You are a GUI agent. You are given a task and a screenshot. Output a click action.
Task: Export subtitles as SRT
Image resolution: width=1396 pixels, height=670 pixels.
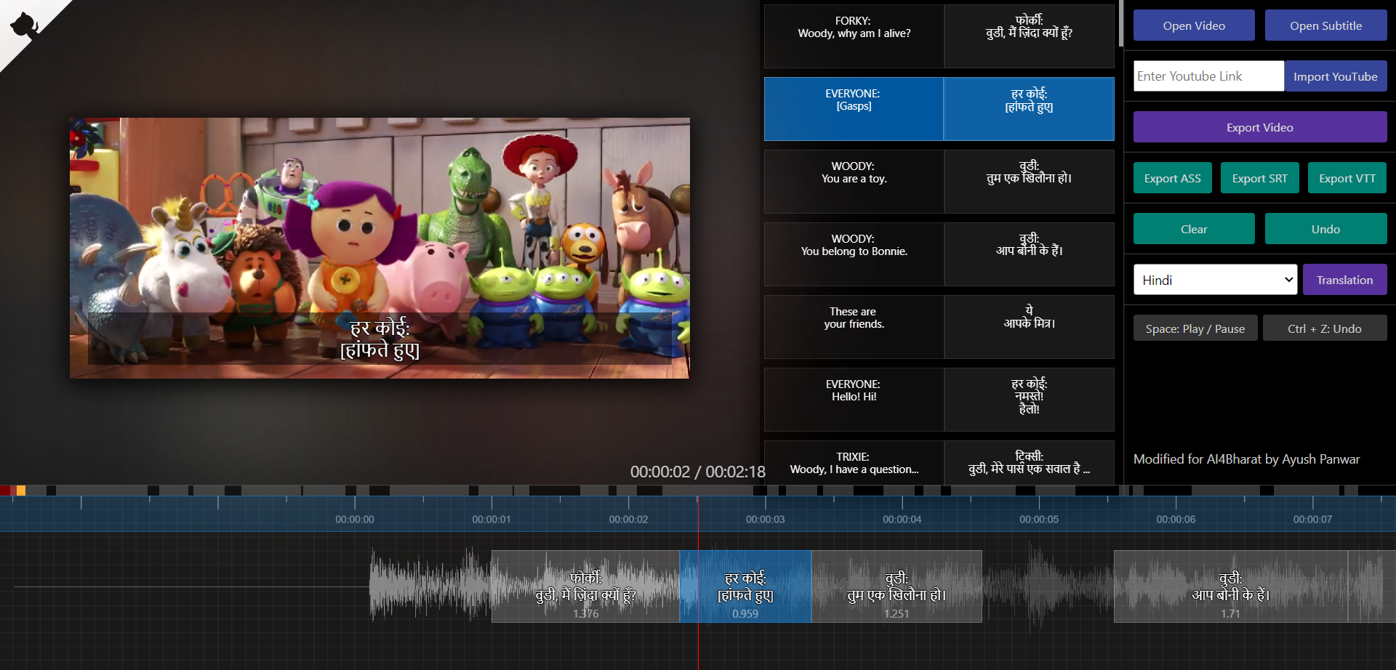tap(1259, 178)
